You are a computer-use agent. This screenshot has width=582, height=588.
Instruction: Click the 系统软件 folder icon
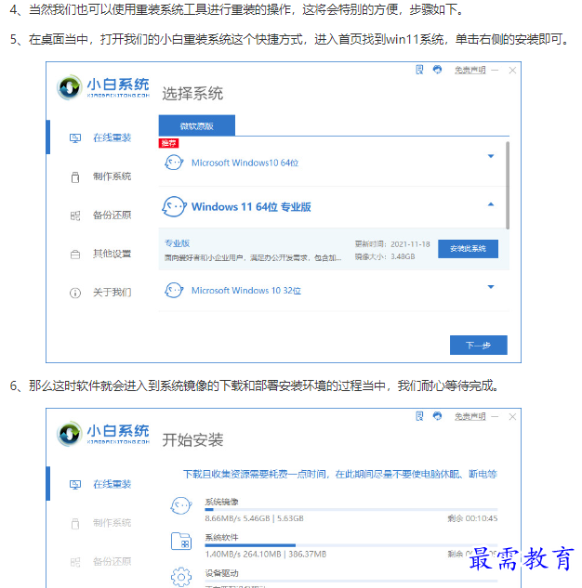[x=181, y=542]
